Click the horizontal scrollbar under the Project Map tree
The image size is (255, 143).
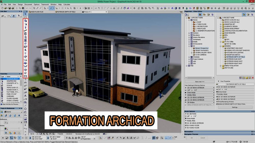tap(200, 78)
